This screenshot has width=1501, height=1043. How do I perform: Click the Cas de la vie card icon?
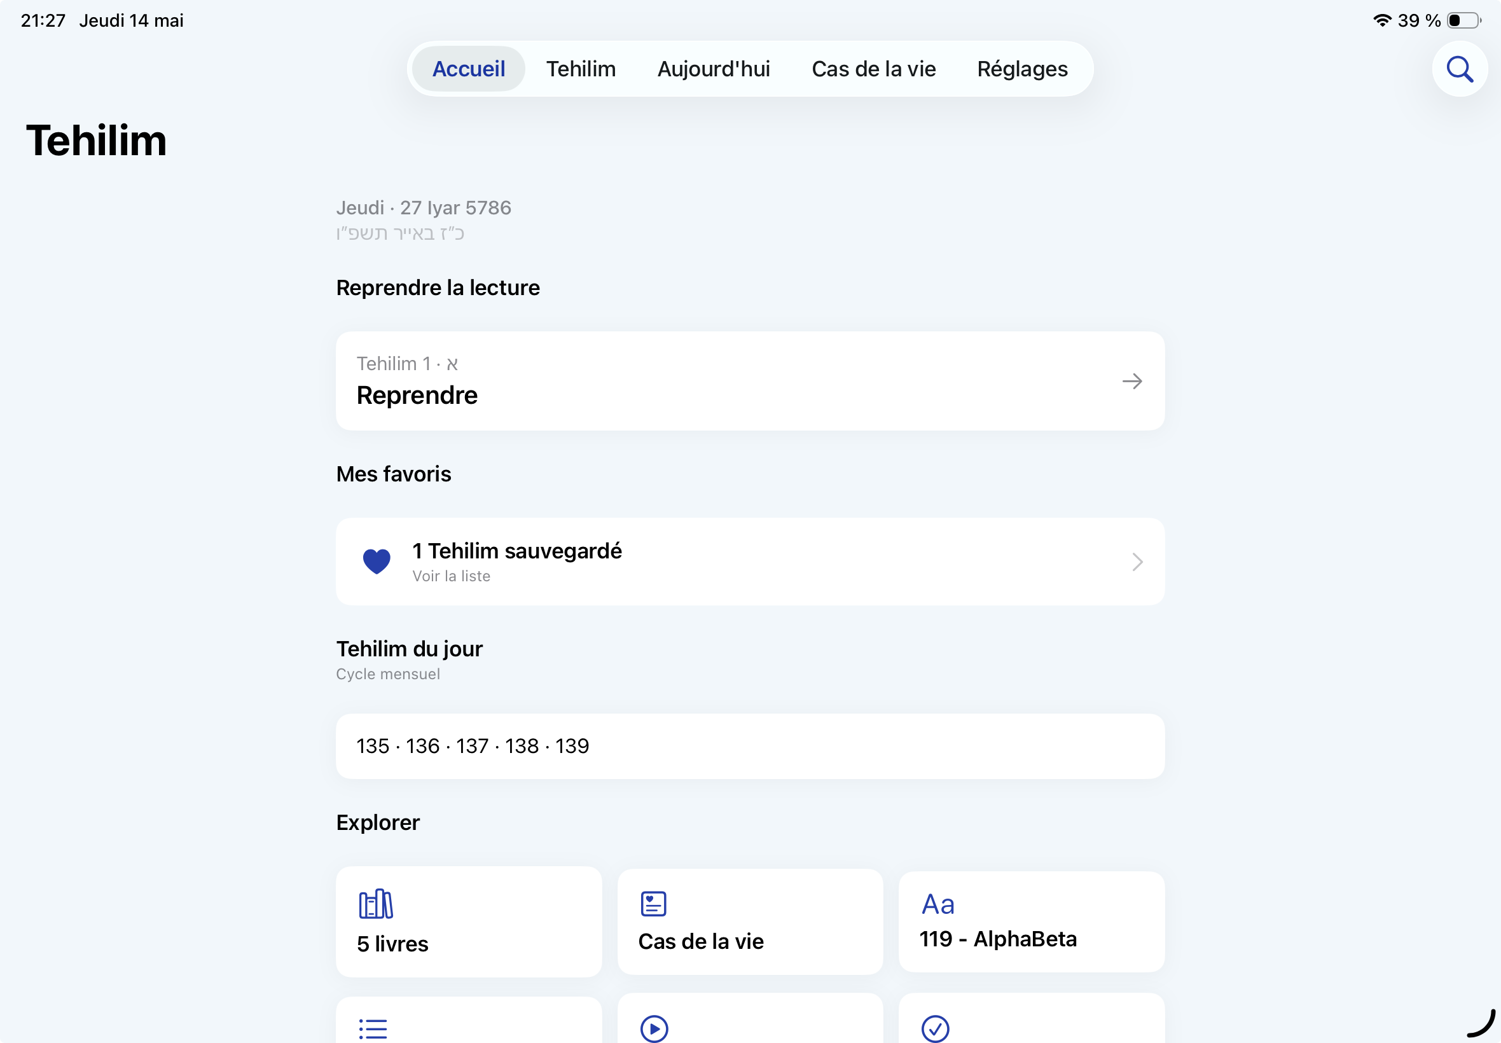[x=653, y=903]
